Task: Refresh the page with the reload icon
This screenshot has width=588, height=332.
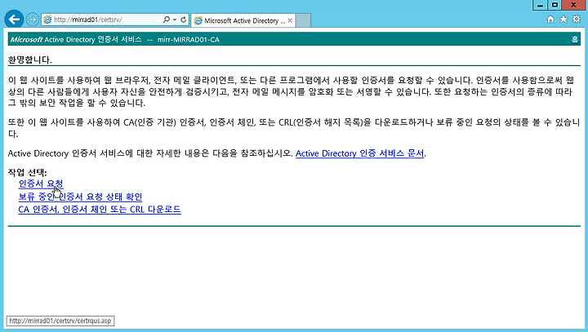Action: [184, 20]
